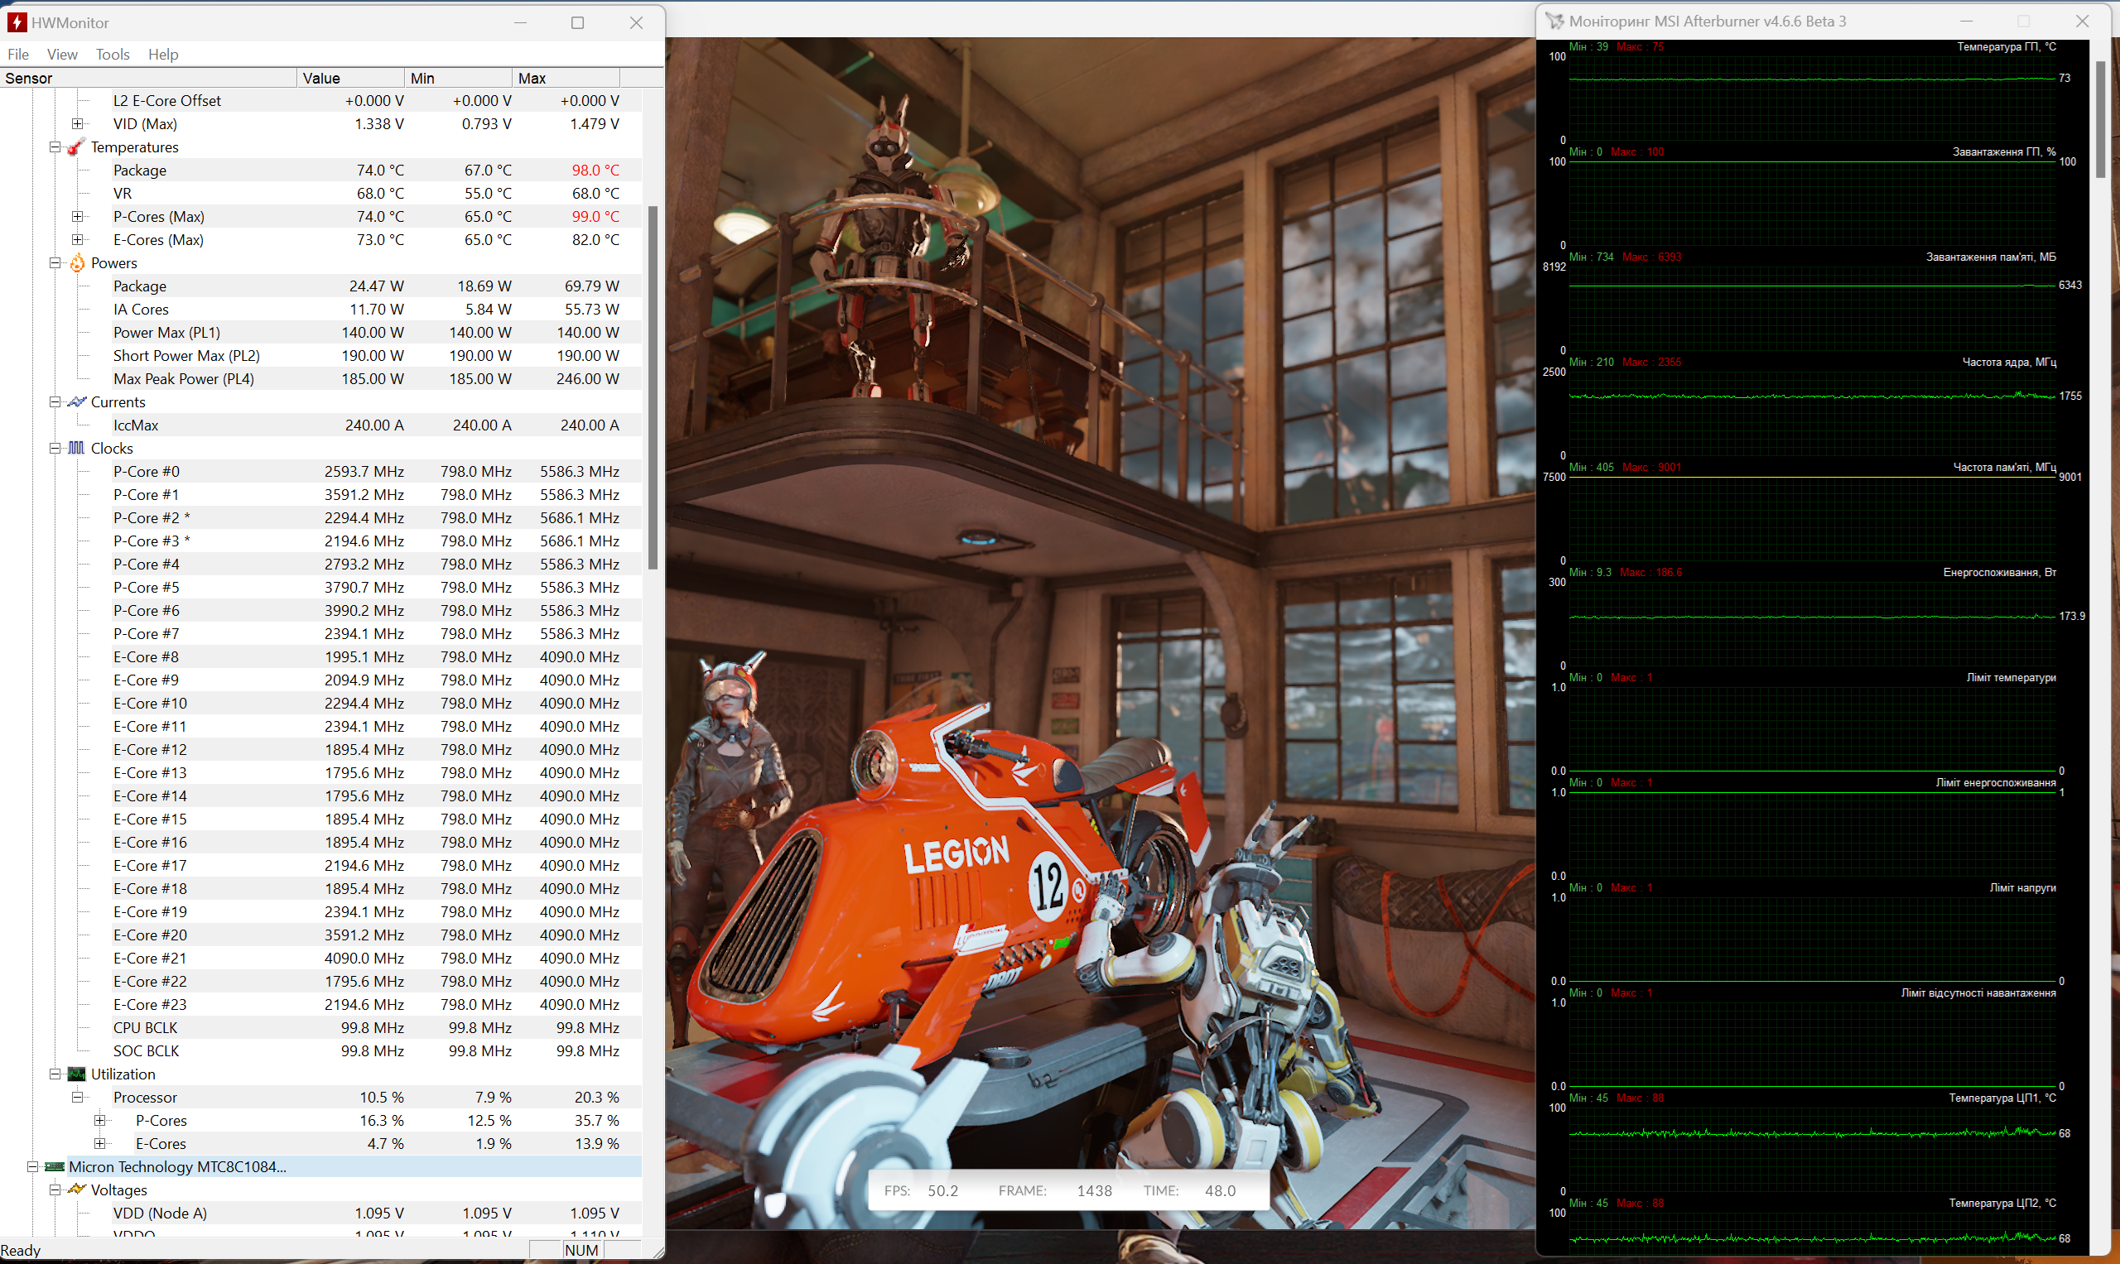Click the power consumption graph in Afterburner

point(1813,623)
